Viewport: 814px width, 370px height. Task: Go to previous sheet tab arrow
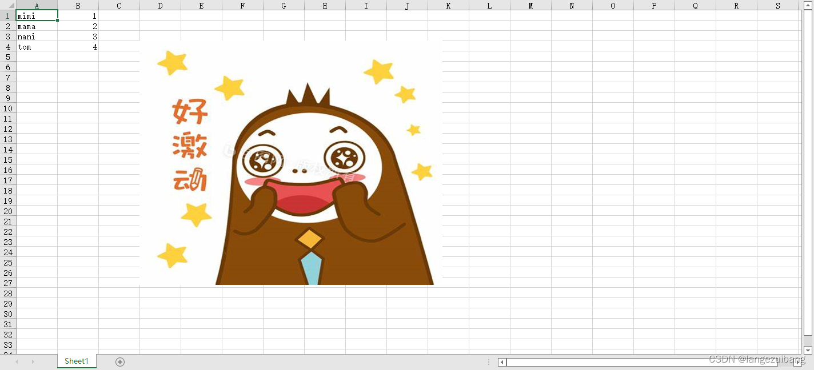17,361
